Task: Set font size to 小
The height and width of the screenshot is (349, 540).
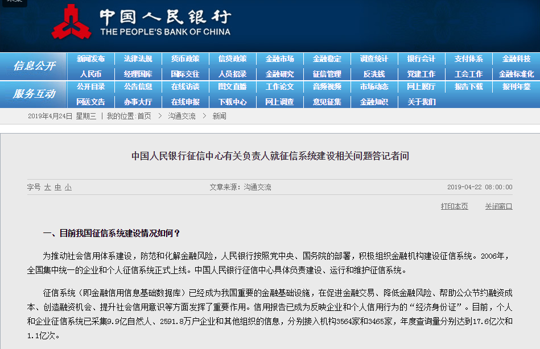Action: coord(68,187)
